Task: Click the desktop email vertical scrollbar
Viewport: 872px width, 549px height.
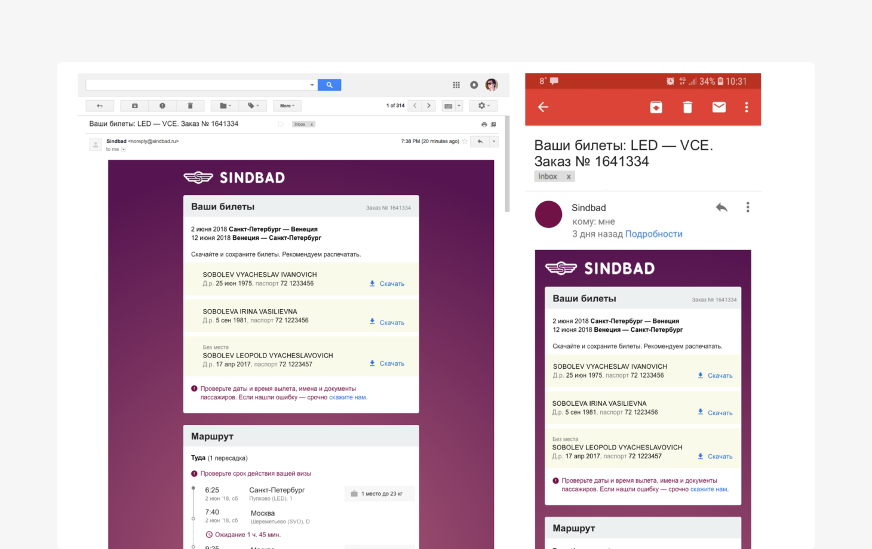Action: point(508,164)
